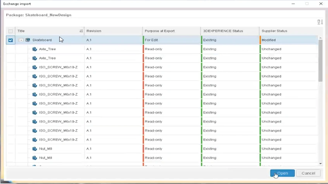Select the Skateboard title text
Screen dimensions: 328x184
(x=42, y=40)
